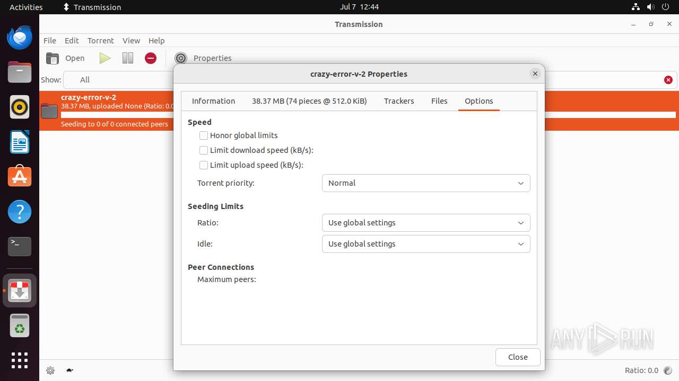Check Limit download speed (kB/s)

point(204,150)
